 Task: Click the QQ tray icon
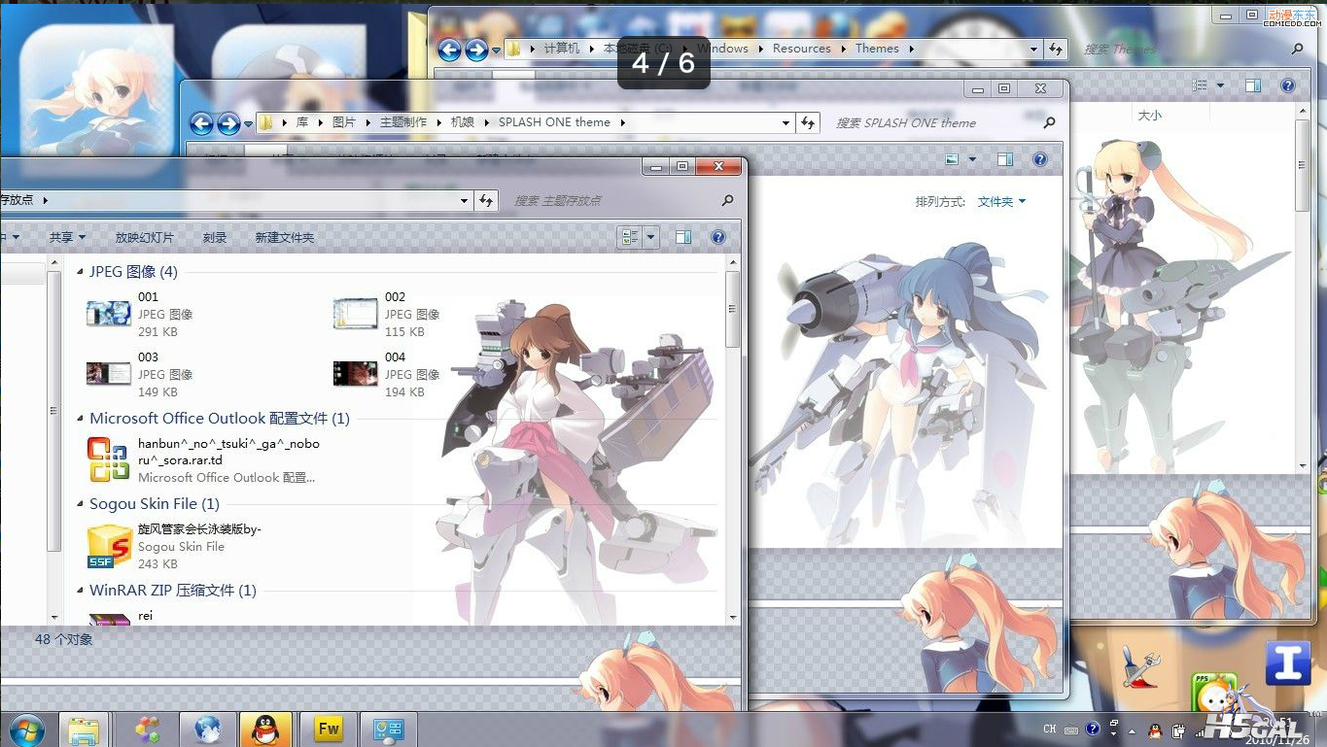(1154, 730)
